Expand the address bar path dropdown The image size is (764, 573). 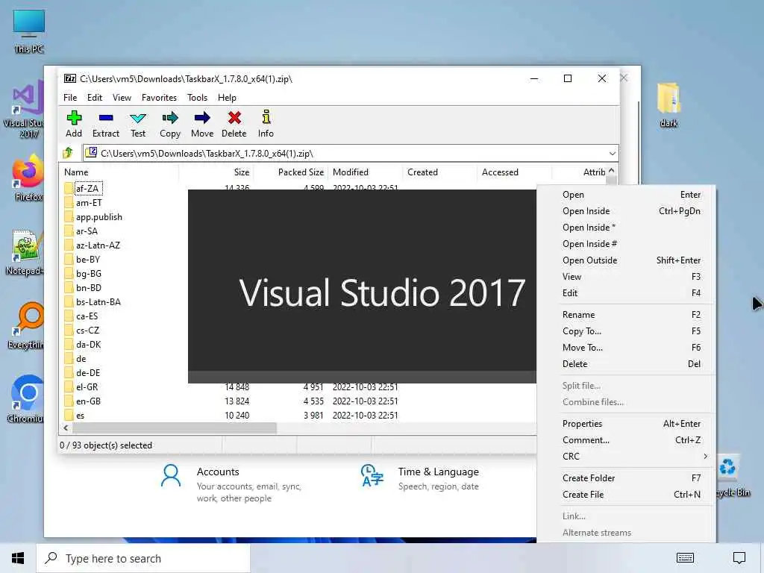tap(612, 154)
